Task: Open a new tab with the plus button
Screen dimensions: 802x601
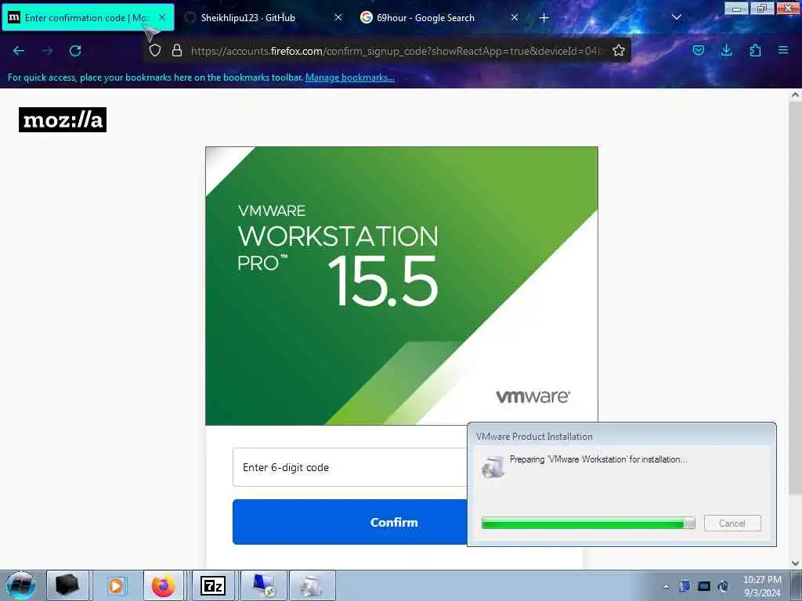Action: (x=544, y=18)
